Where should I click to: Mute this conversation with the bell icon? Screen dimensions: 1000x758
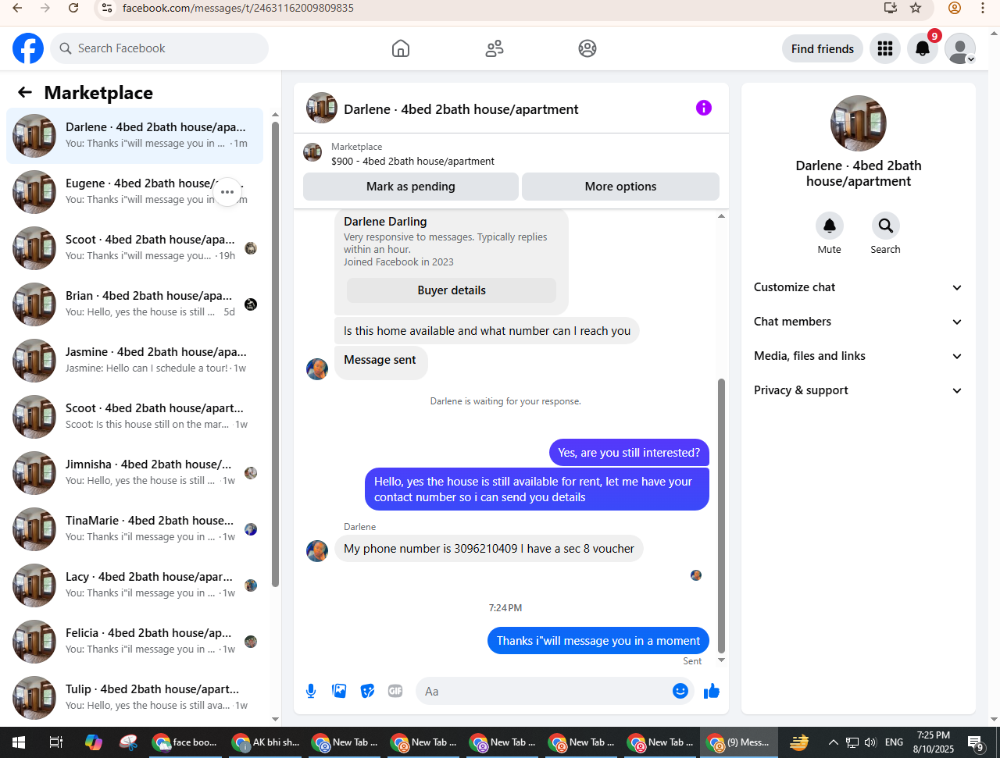830,226
